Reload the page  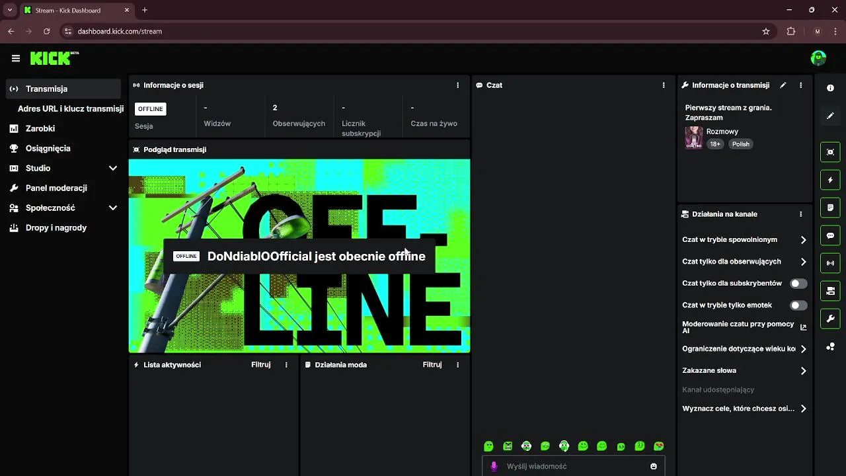point(46,31)
